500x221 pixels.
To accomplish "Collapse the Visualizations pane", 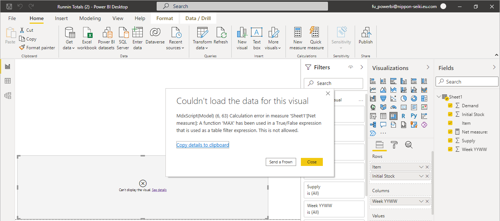I will pyautogui.click(x=428, y=67).
